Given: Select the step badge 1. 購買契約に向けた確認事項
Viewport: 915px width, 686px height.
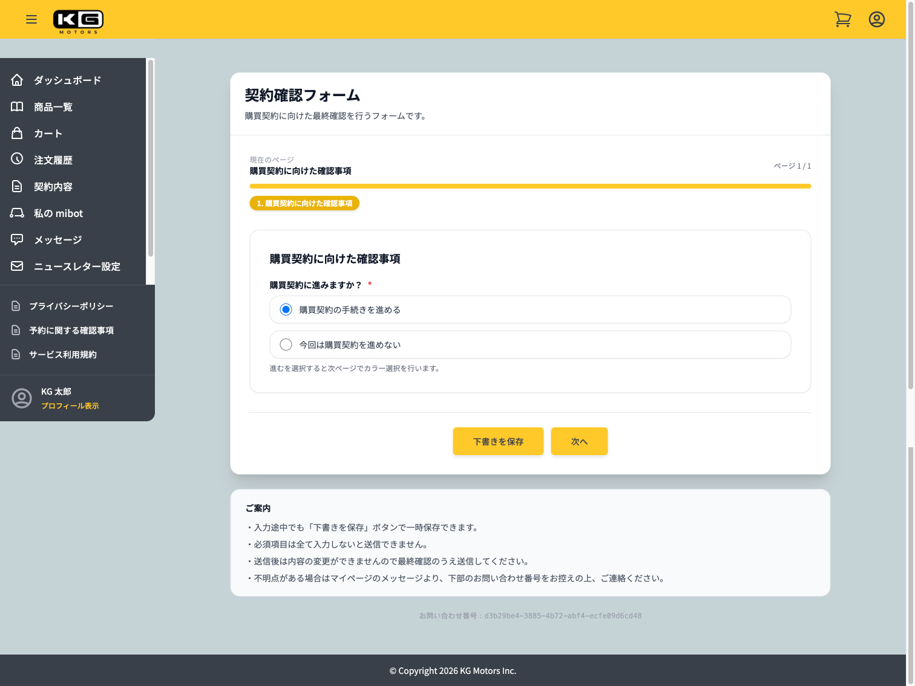Looking at the screenshot, I should coord(304,203).
